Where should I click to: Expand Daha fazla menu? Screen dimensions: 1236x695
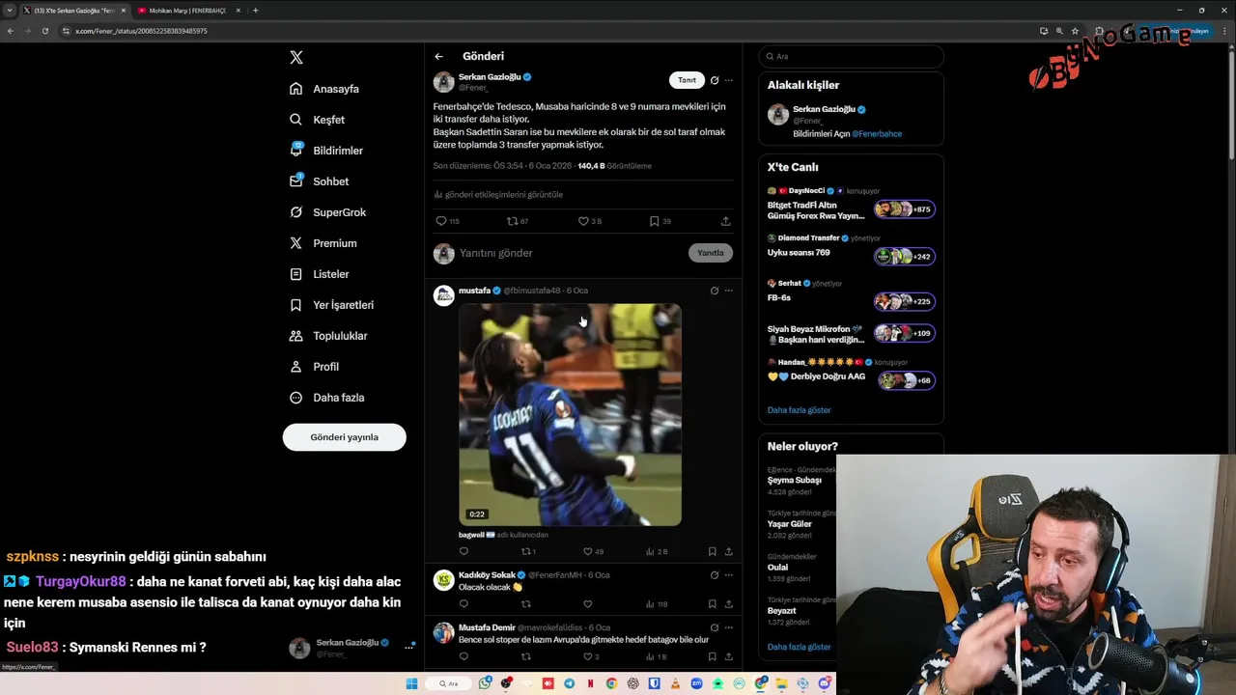pos(326,398)
